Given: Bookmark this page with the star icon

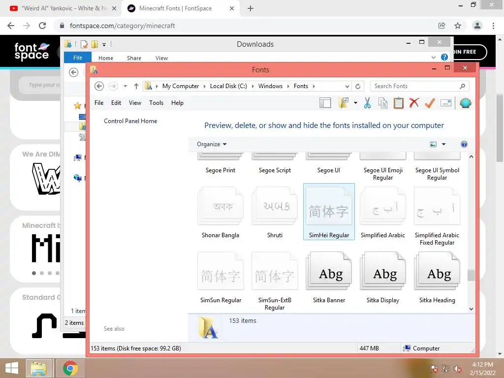Looking at the screenshot, I should pyautogui.click(x=458, y=26).
